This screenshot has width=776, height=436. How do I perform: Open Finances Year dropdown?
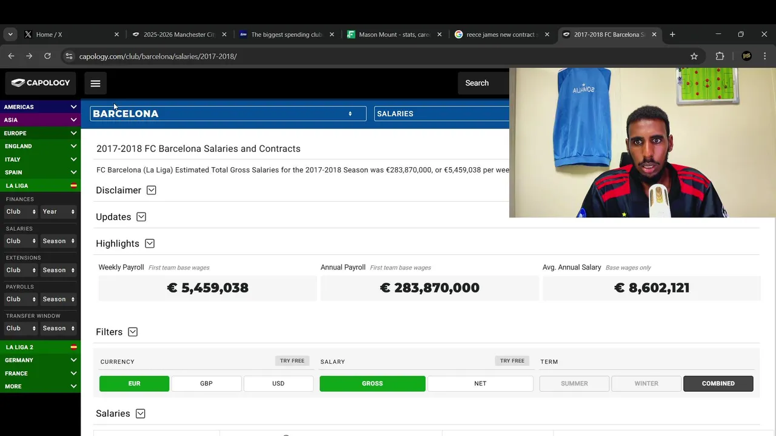point(59,211)
